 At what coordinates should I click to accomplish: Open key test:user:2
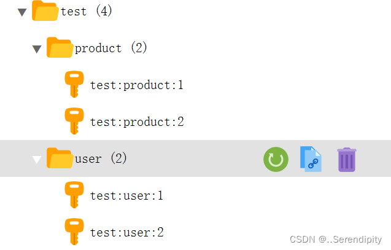(x=127, y=233)
